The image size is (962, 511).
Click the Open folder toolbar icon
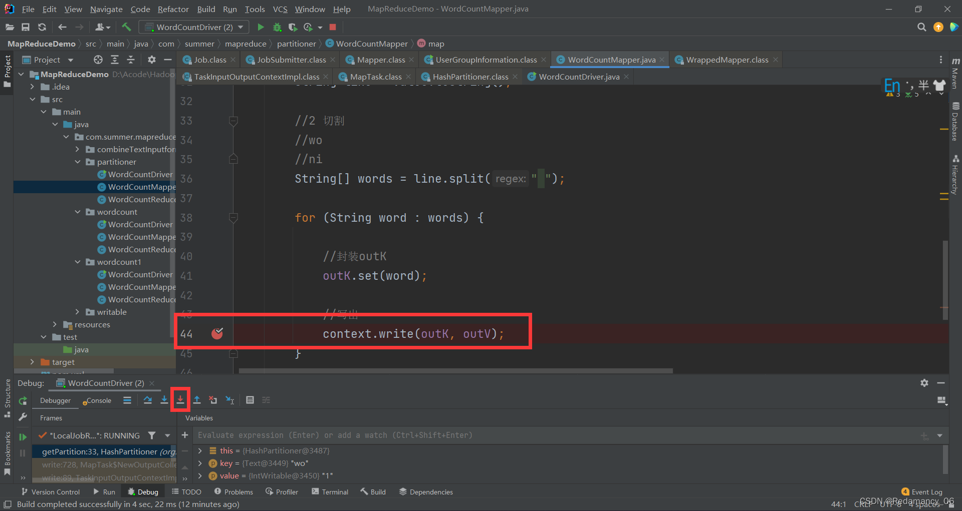[x=10, y=27]
